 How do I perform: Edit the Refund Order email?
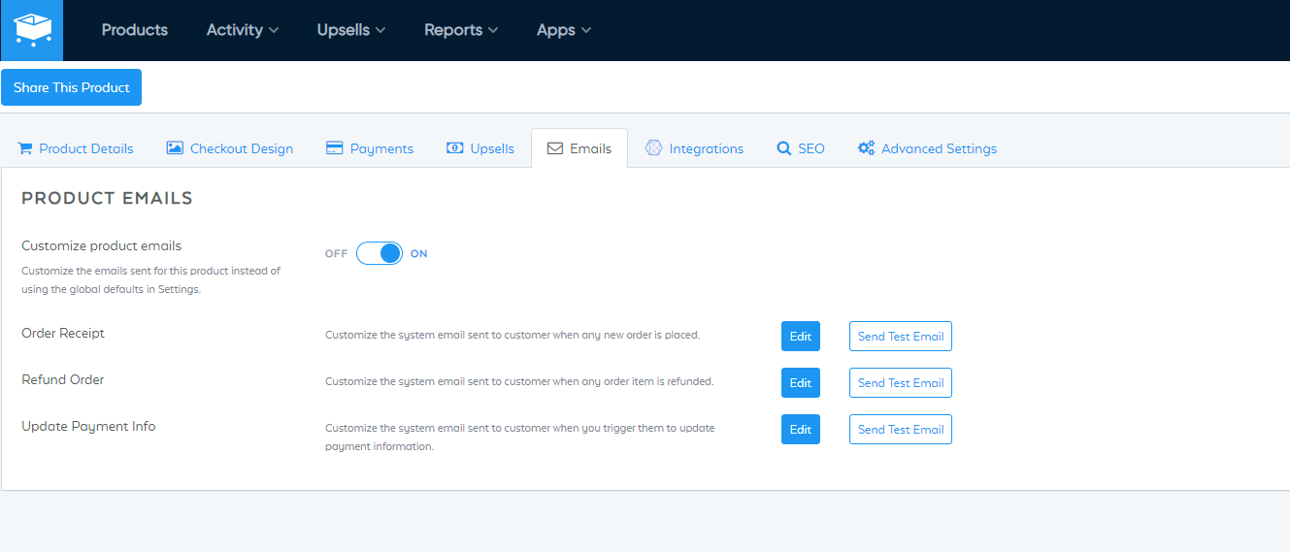click(801, 383)
